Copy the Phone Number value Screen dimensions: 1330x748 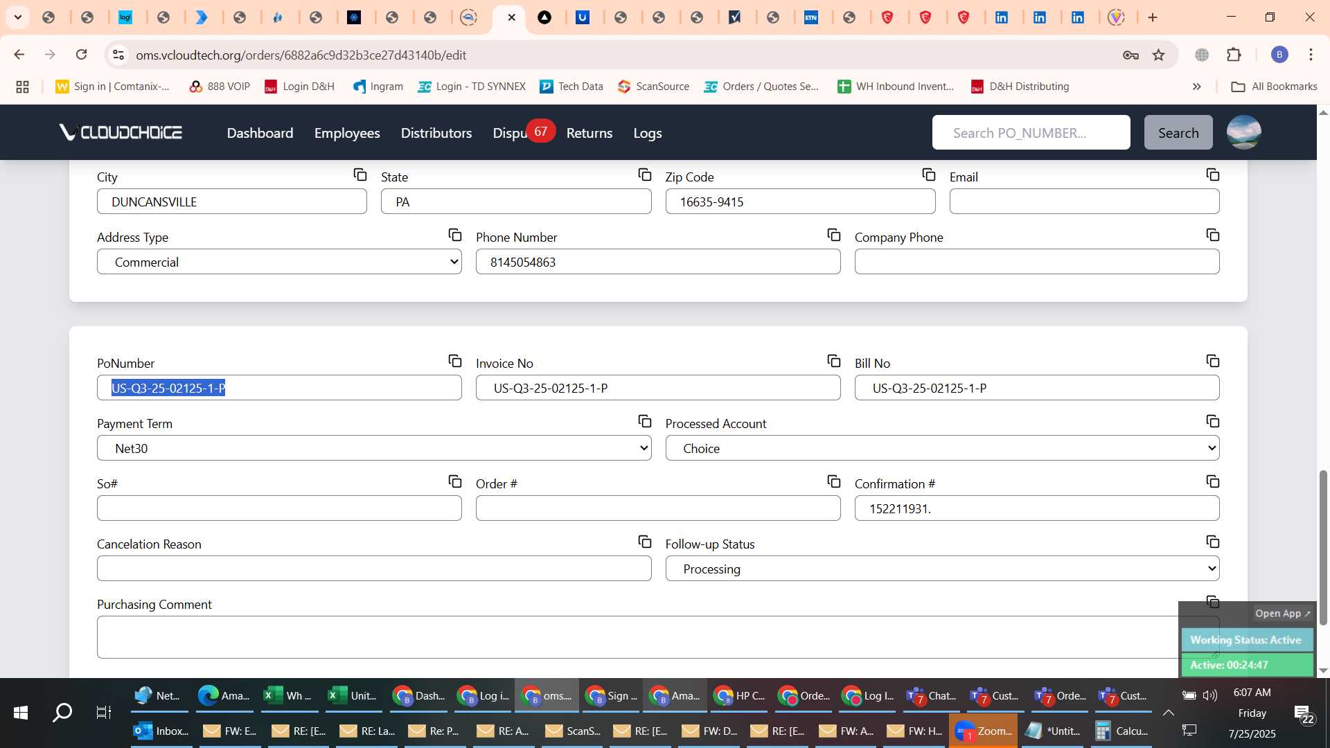[834, 235]
